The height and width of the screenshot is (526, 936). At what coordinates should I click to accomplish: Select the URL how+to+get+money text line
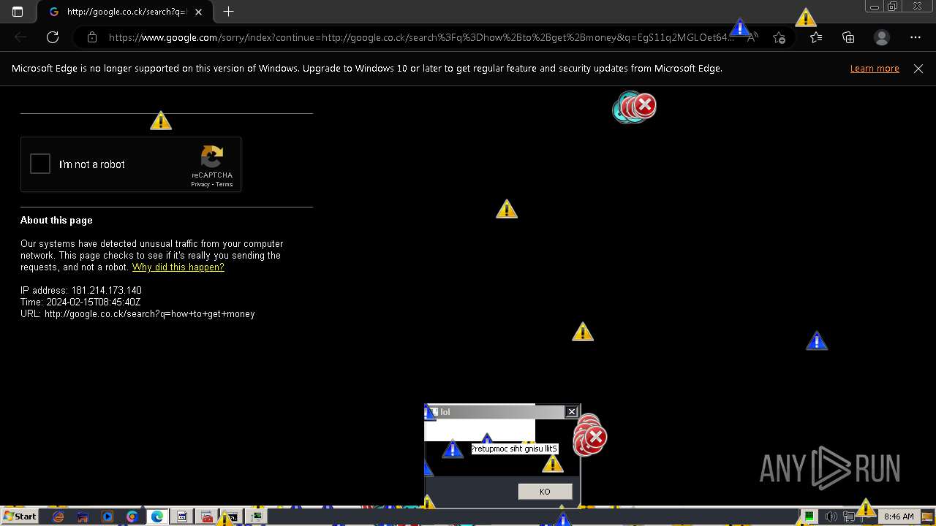click(137, 314)
